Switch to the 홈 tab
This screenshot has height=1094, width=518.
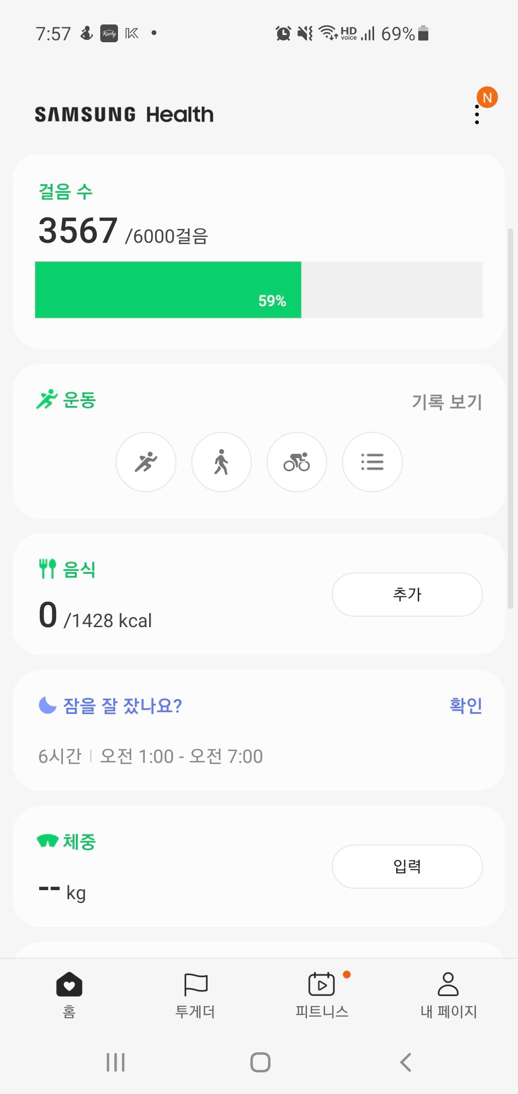[x=69, y=993]
